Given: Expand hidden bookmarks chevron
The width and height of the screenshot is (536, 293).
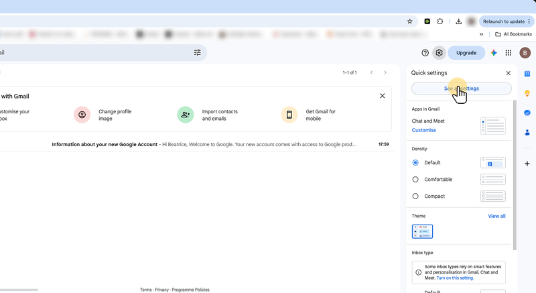Looking at the screenshot, I should 481,34.
